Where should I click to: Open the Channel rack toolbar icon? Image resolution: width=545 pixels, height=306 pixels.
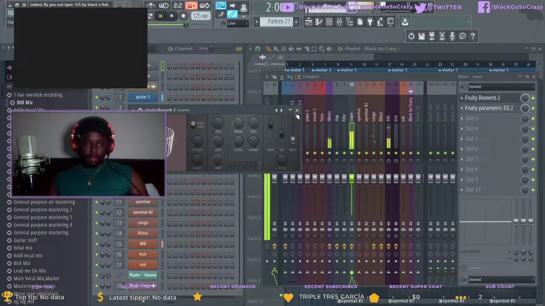[329, 22]
